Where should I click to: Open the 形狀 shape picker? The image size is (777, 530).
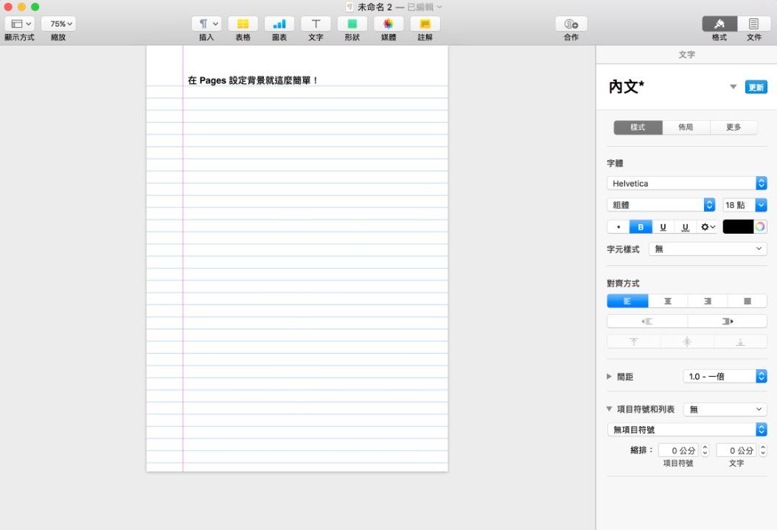coord(352,24)
